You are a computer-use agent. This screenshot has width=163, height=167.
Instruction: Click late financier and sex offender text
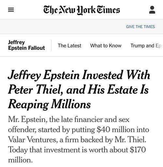(69, 125)
